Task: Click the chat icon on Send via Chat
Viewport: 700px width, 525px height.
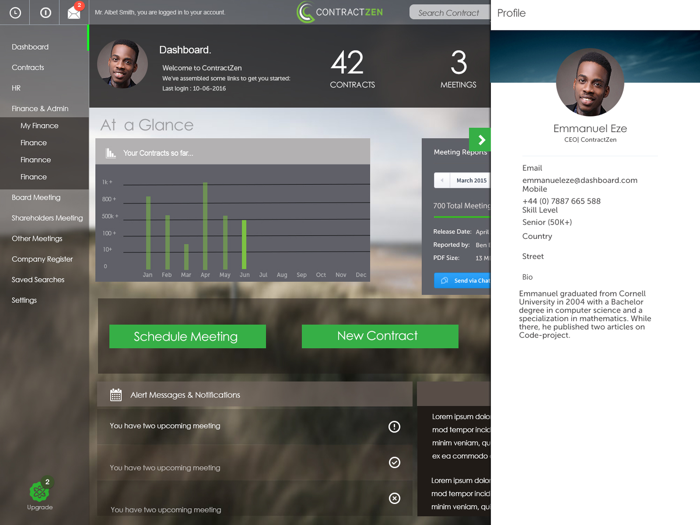Action: click(x=445, y=280)
